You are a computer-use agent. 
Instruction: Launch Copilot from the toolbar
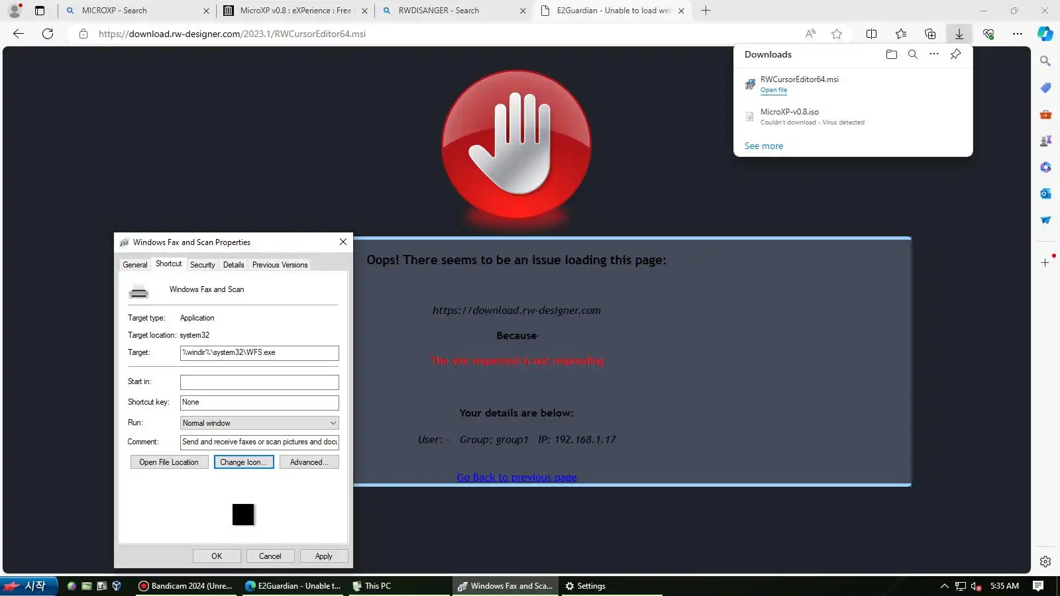click(x=1045, y=34)
